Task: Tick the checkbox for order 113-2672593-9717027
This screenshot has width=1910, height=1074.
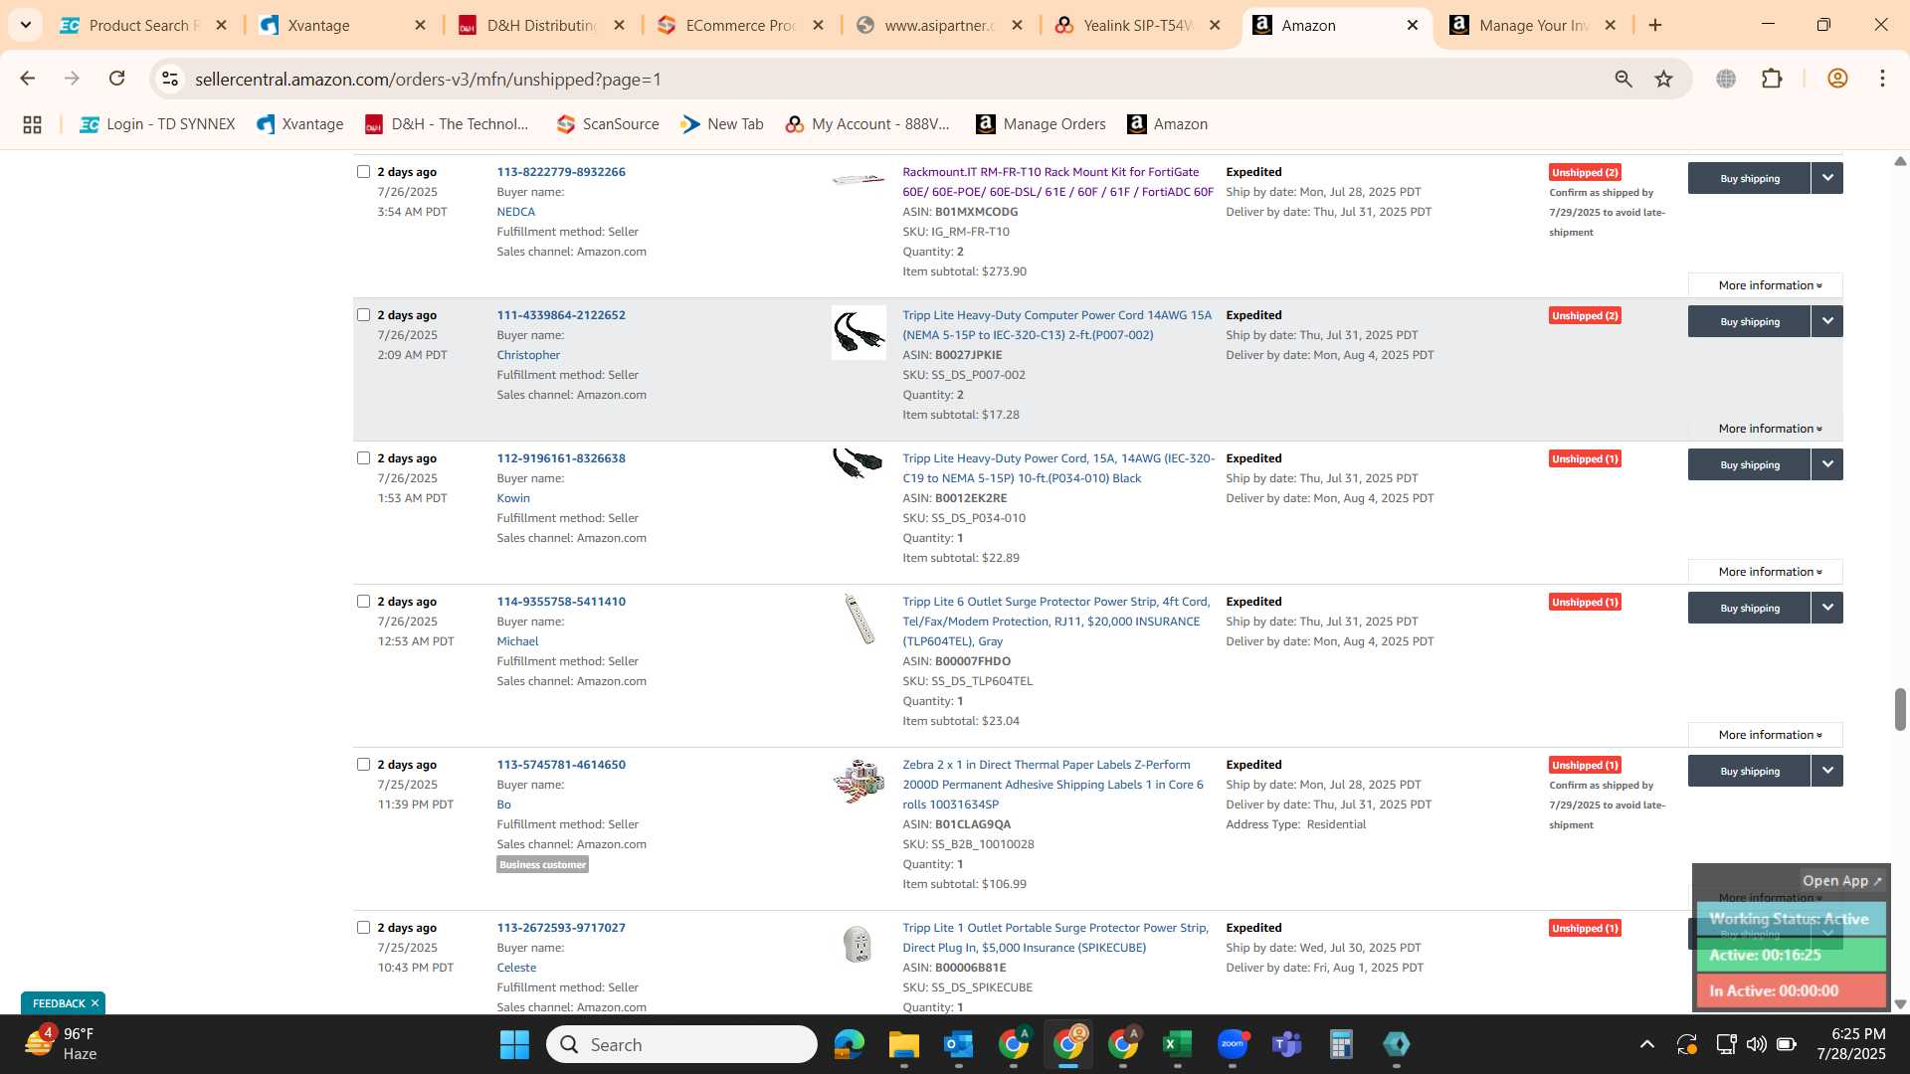Action: point(363,928)
